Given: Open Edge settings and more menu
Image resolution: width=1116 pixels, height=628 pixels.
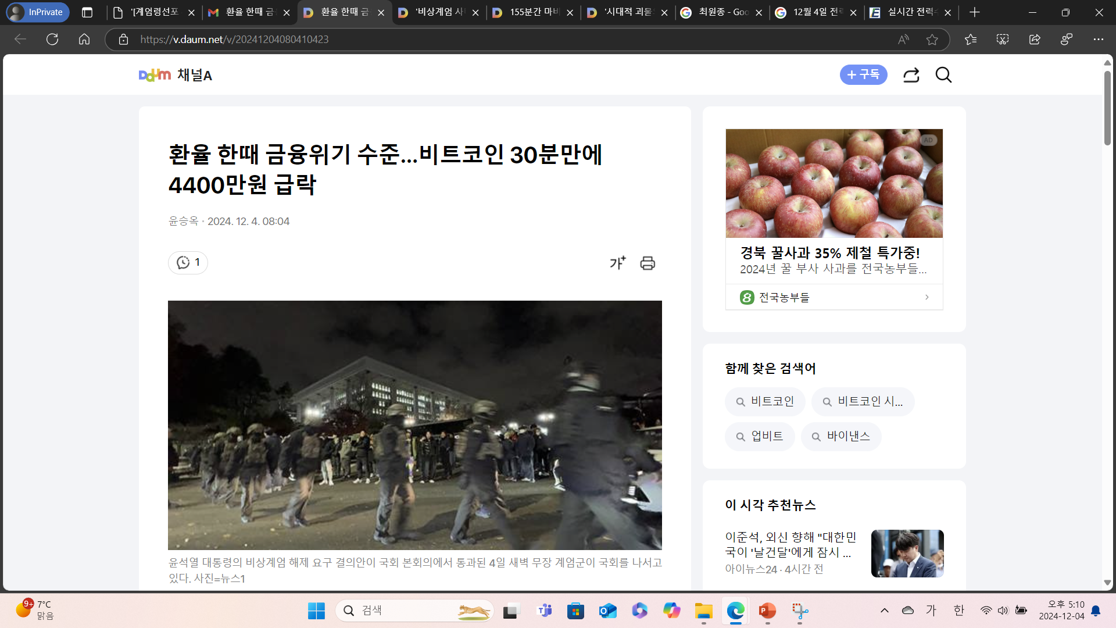Looking at the screenshot, I should [x=1098, y=39].
